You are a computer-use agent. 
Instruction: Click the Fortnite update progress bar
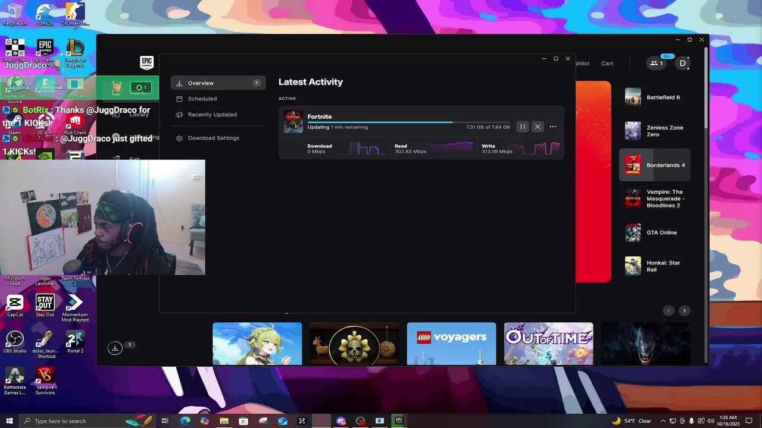(x=408, y=122)
